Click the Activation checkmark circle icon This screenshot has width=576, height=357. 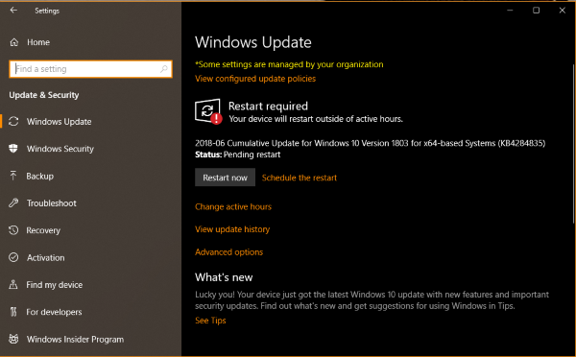point(13,257)
